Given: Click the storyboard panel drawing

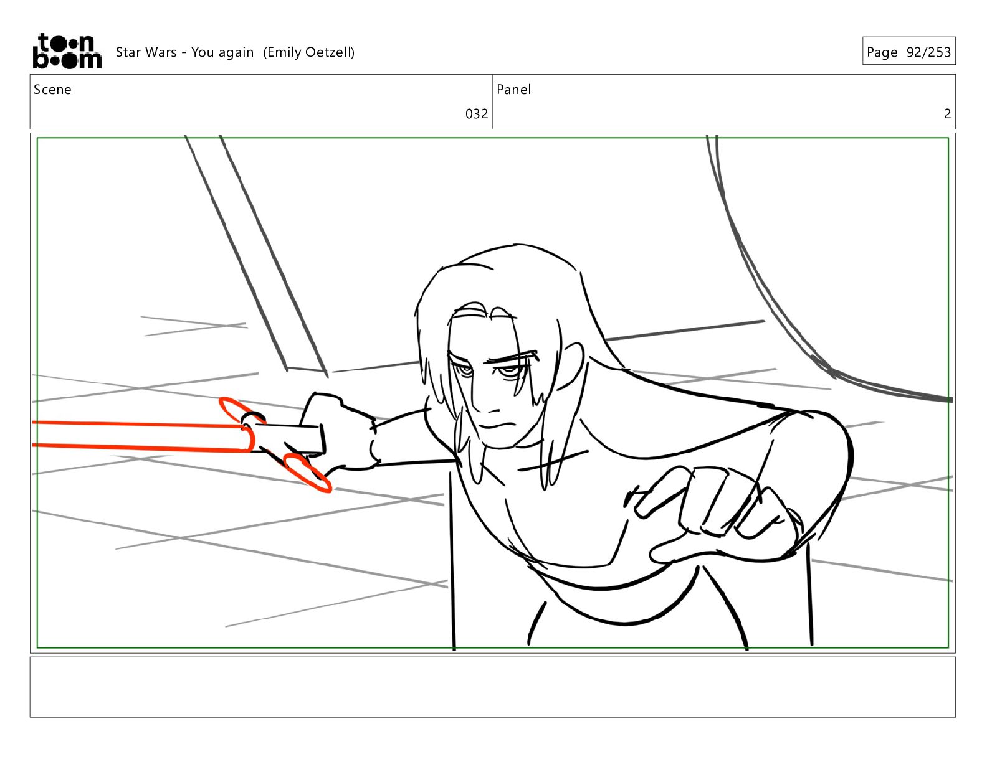Looking at the screenshot, I should pos(492,393).
